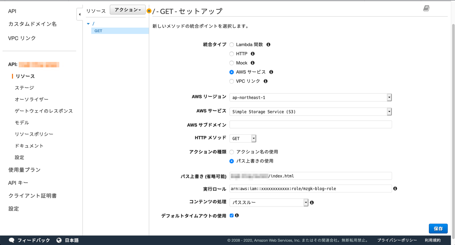Viewport: 455px width, 245px height.
Task: Click info icon next to AWS サービス
Action: point(271,72)
